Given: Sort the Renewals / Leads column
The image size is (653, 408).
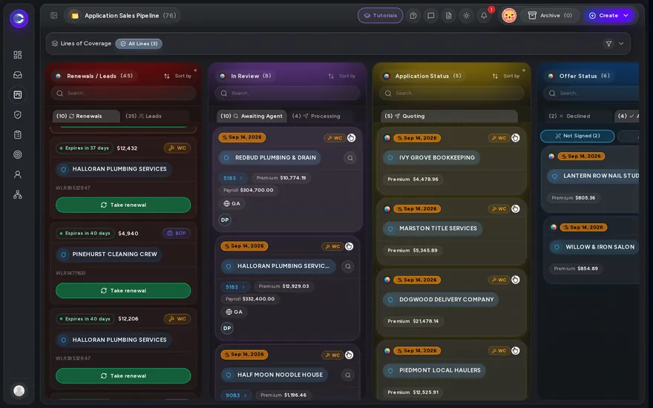Looking at the screenshot, I should pyautogui.click(x=177, y=76).
